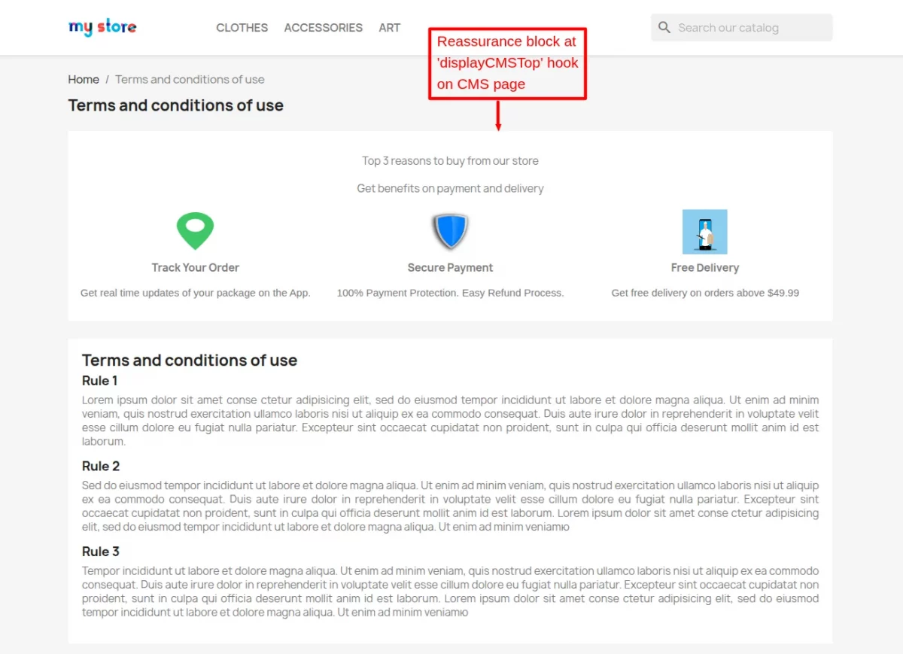Click the Free Delivery title text
Image resolution: width=903 pixels, height=654 pixels.
(x=704, y=268)
